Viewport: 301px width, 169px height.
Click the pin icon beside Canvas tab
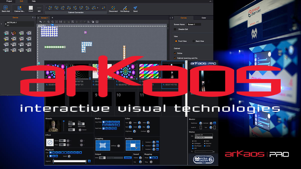[x=172, y=18]
